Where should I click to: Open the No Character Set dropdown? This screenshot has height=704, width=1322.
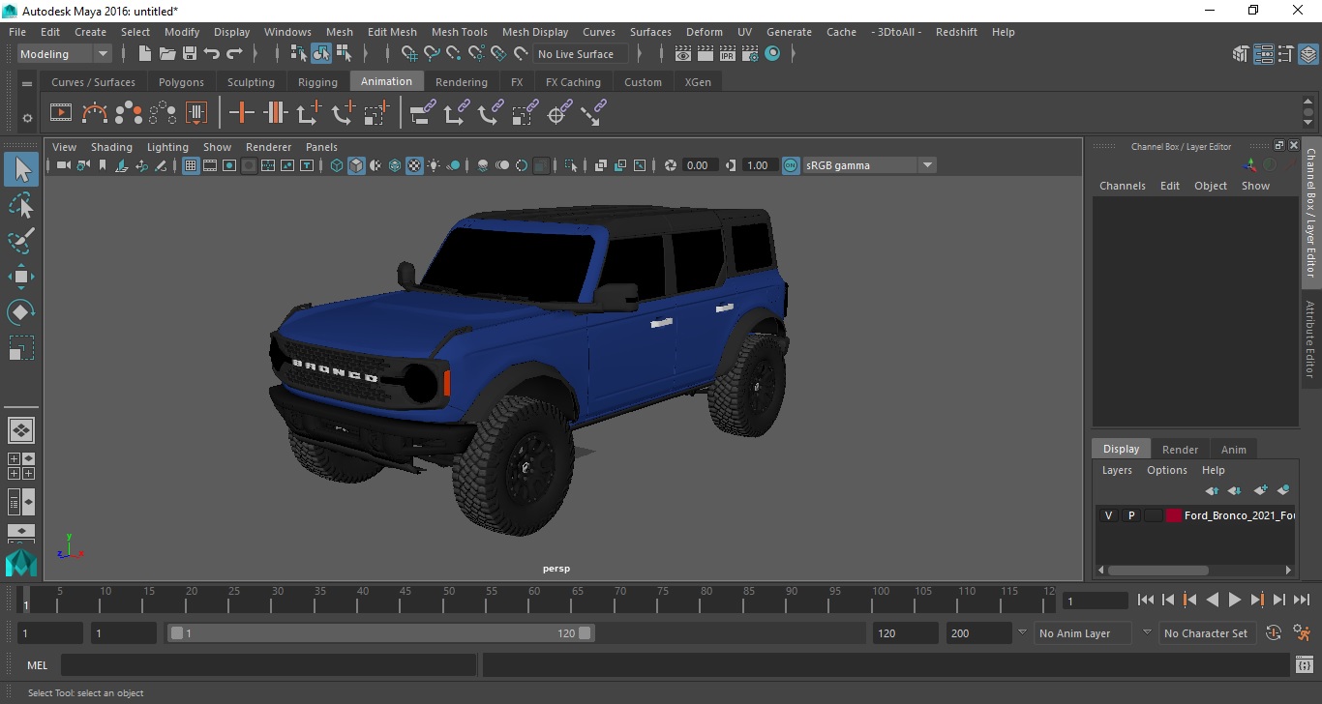[1206, 633]
